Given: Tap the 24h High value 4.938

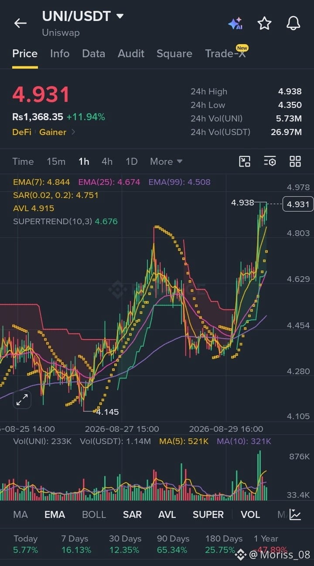Looking at the screenshot, I should [290, 91].
